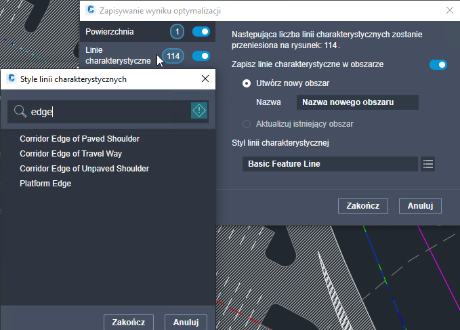Click the magnifier search icon

pos(20,111)
